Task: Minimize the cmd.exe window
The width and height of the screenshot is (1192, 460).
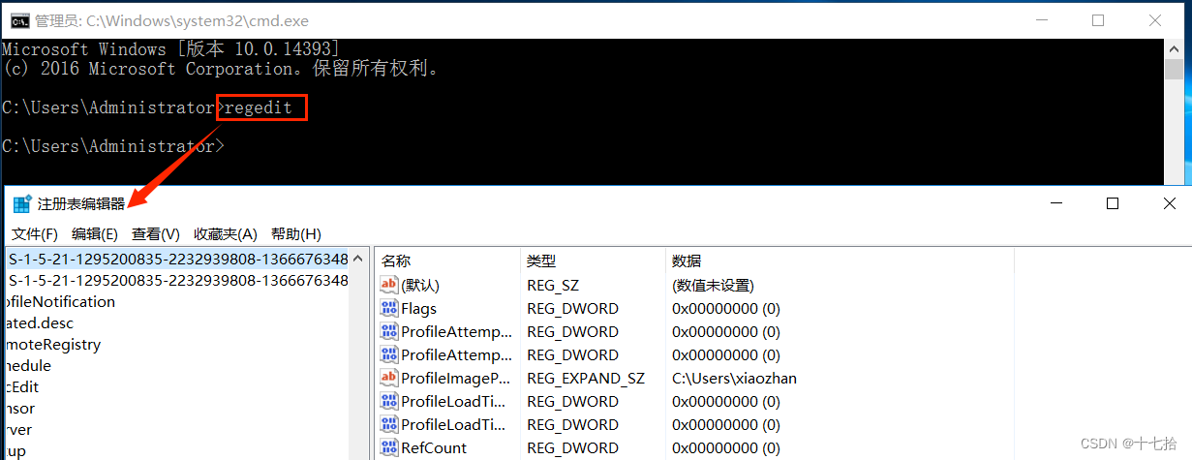Action: pos(1042,19)
